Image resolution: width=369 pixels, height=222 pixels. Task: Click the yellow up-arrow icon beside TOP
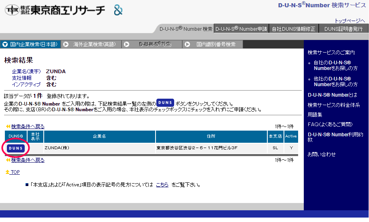8,172
